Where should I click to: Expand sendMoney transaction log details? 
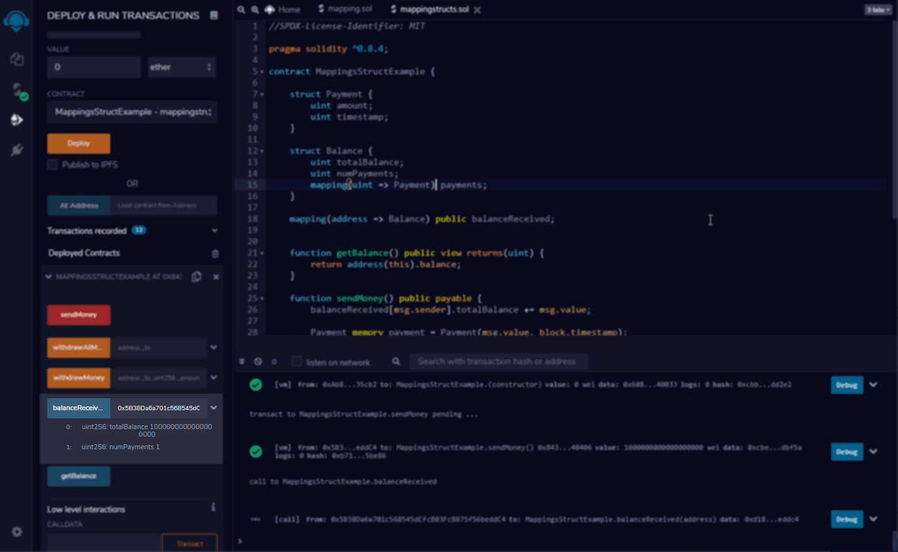coord(873,451)
